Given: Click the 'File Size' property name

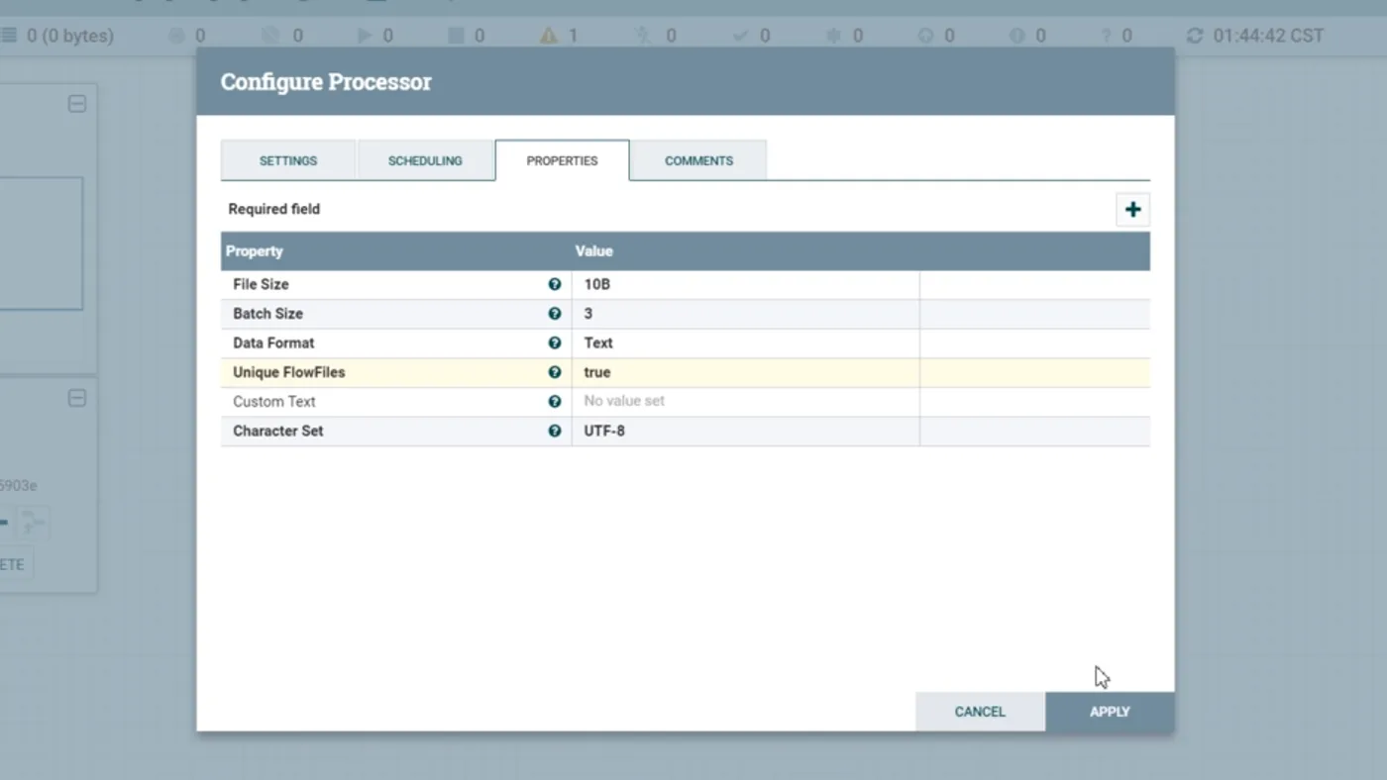Looking at the screenshot, I should point(261,284).
